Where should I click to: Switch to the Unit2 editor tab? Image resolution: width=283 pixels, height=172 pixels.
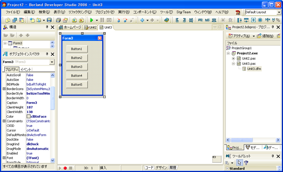coord(91,27)
